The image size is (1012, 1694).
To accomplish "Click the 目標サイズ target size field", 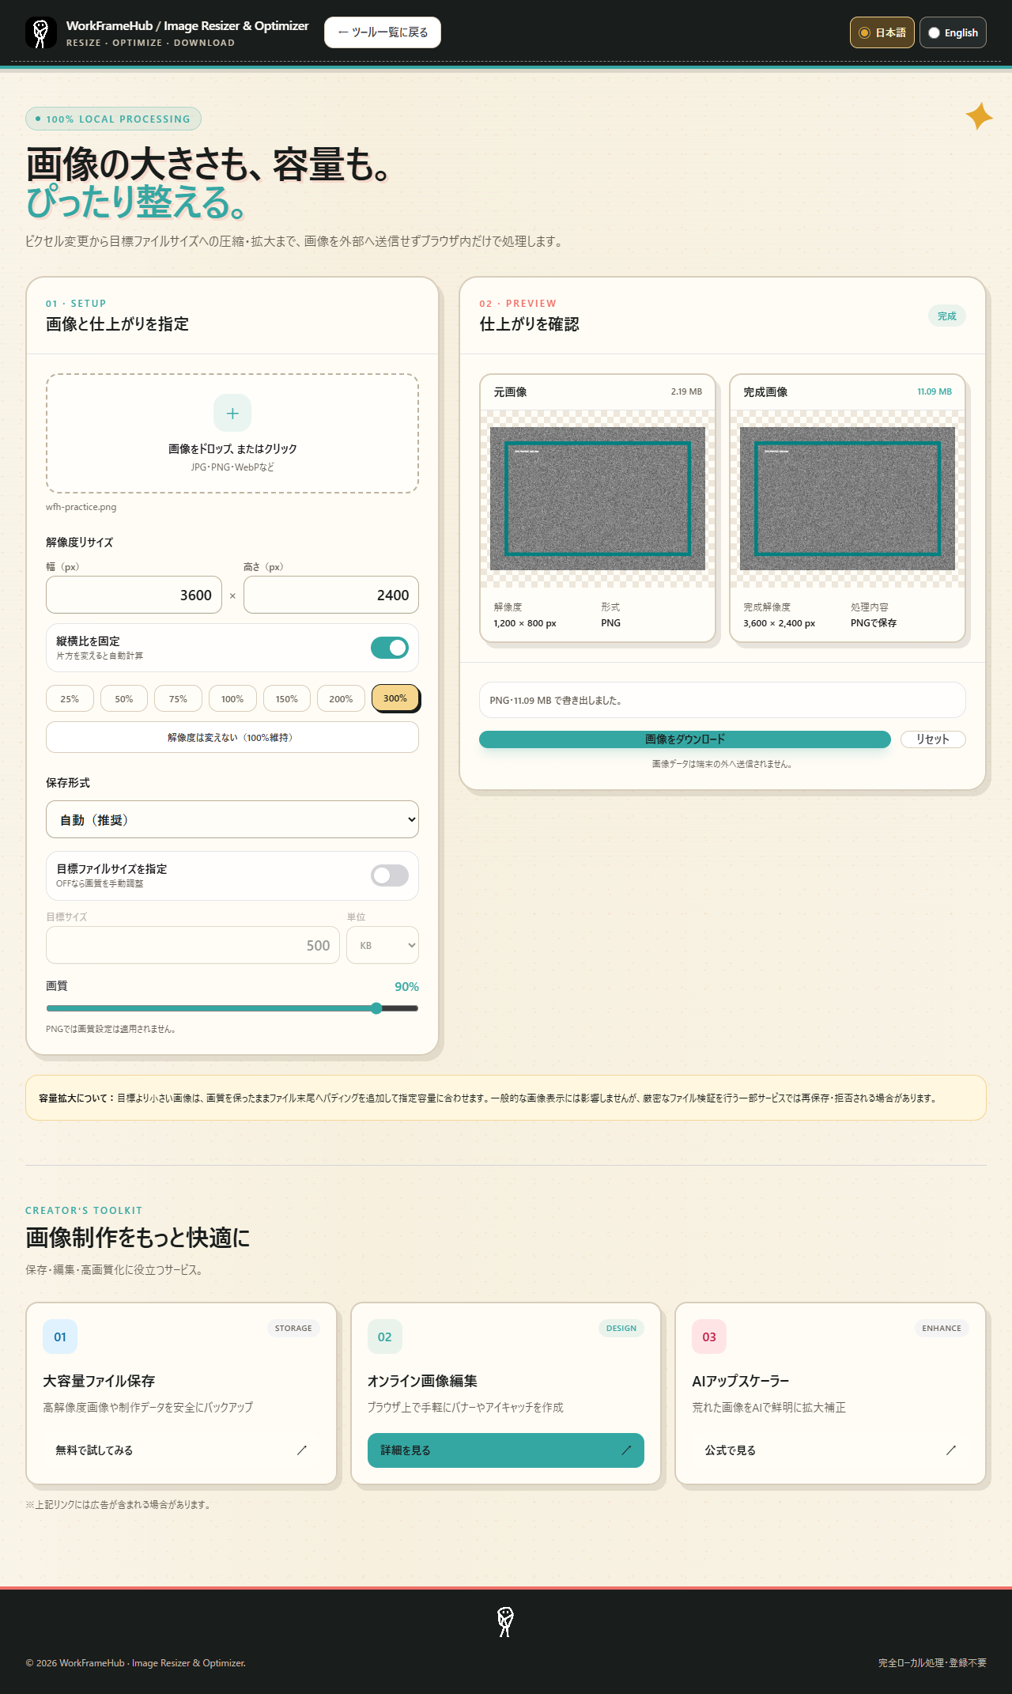I will [193, 945].
